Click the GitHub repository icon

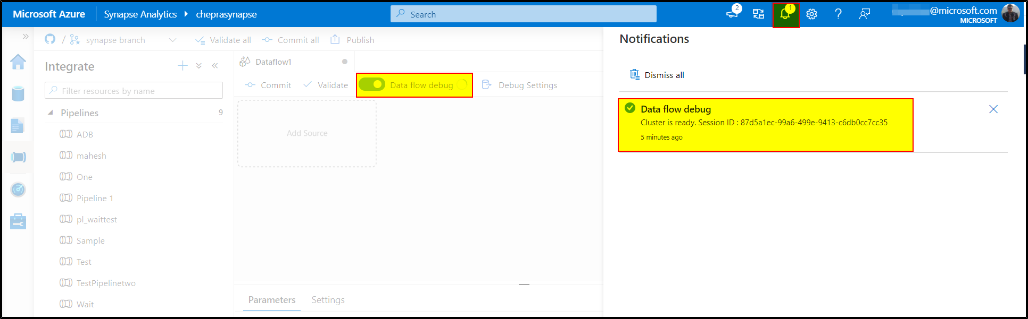[x=50, y=40]
